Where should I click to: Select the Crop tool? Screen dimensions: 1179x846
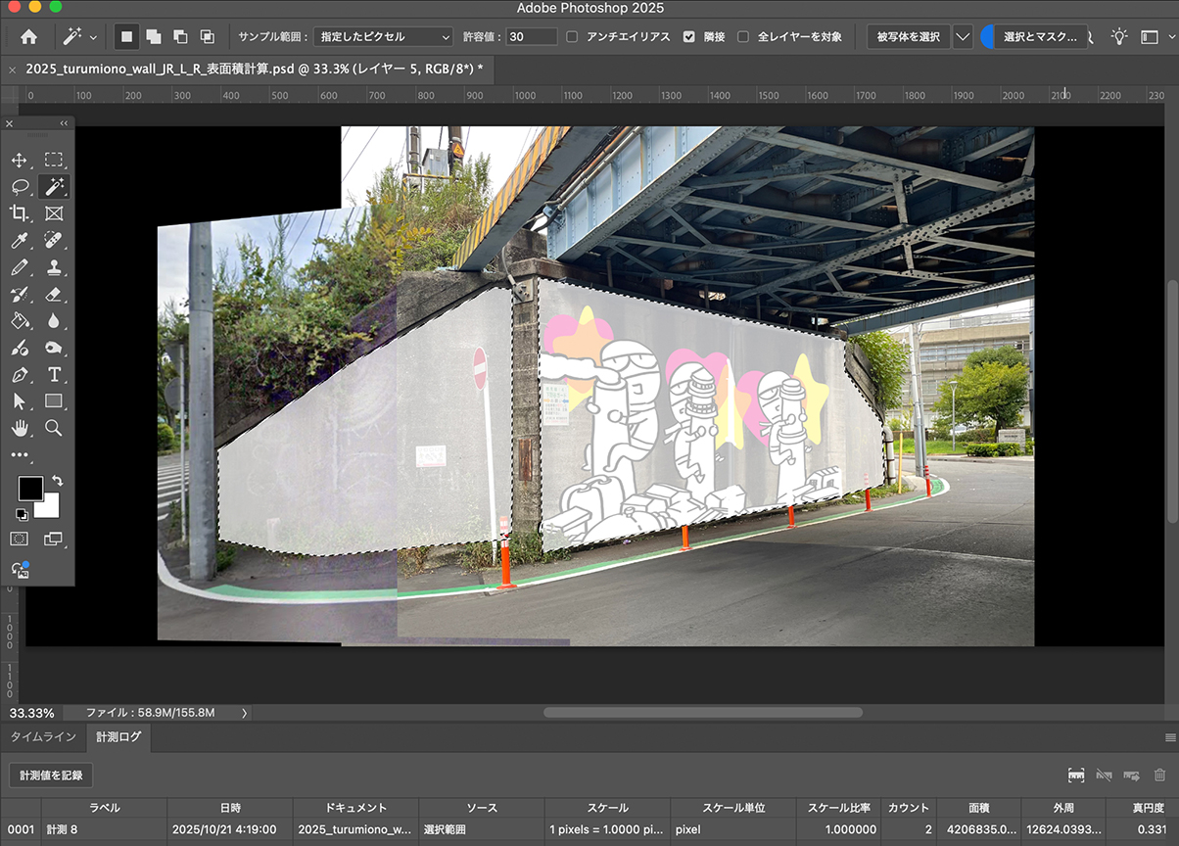click(20, 212)
